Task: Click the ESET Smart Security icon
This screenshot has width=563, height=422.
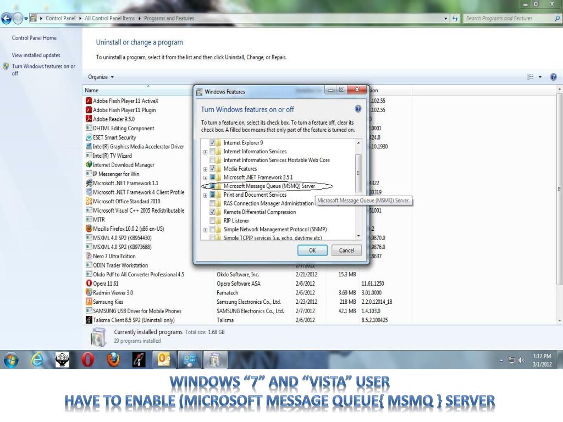Action: click(89, 137)
